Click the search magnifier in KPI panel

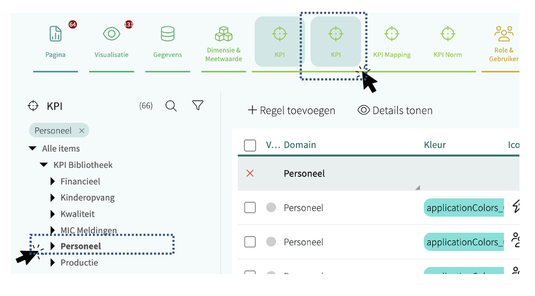(171, 106)
